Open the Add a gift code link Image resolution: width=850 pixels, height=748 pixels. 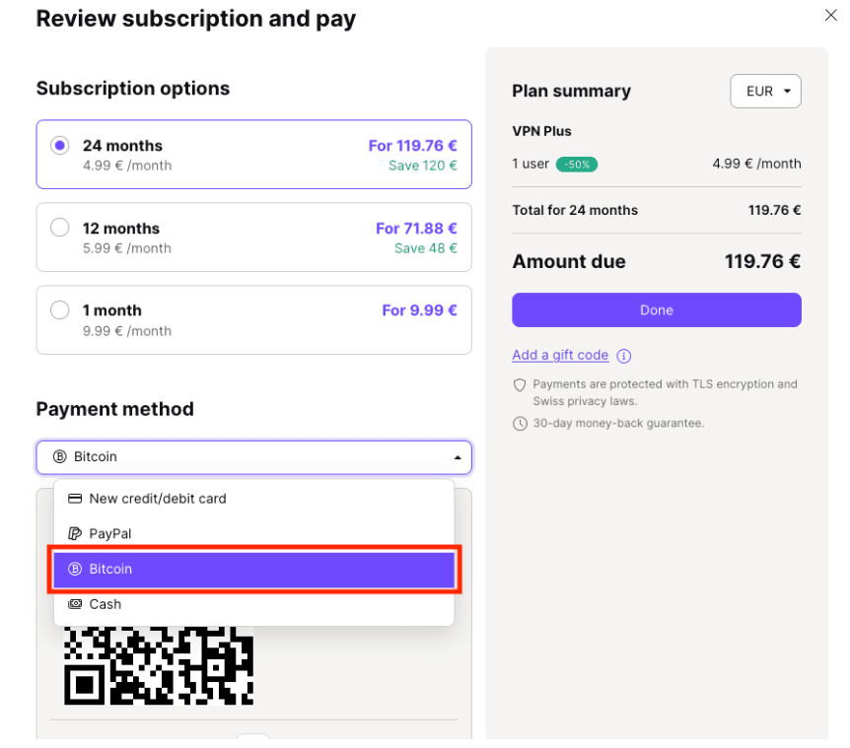tap(560, 355)
